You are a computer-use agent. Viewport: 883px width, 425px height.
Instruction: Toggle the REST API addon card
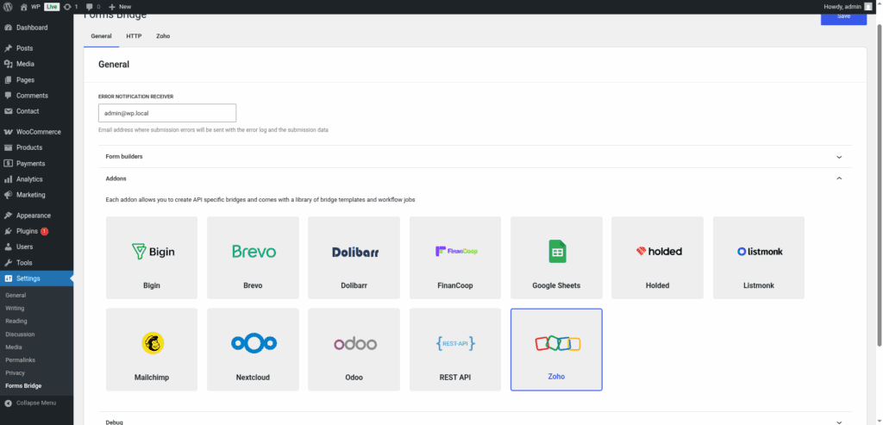pyautogui.click(x=455, y=350)
